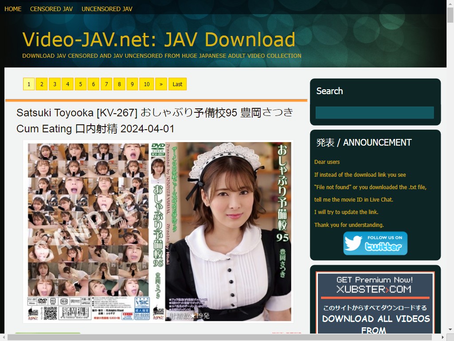Click the vertical scrollbar thumb
The height and width of the screenshot is (341, 454).
pyautogui.click(x=450, y=15)
